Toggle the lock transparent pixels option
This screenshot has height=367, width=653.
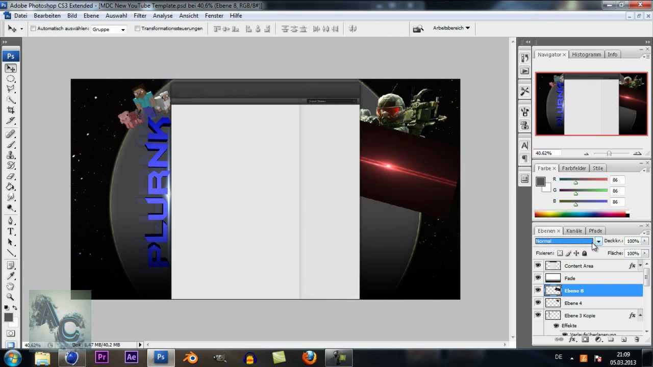click(560, 253)
